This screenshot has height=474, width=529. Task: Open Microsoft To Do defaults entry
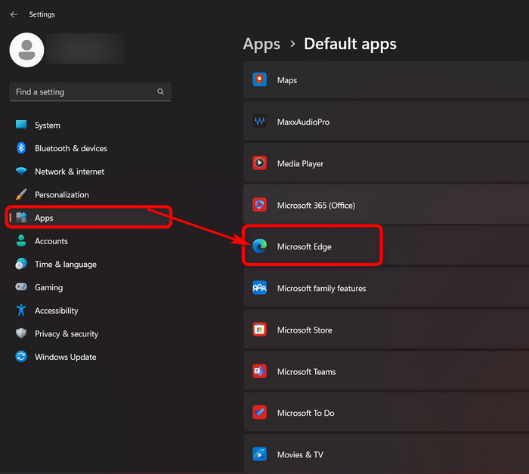click(x=386, y=413)
